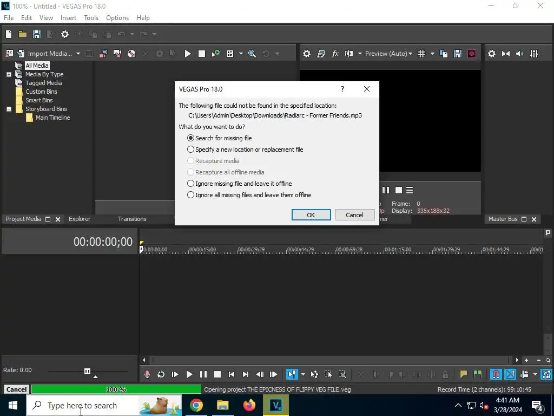Switch to the Explorer tab

pyautogui.click(x=80, y=219)
